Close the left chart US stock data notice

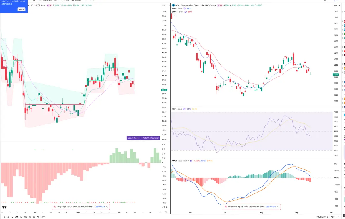pos(107,206)
